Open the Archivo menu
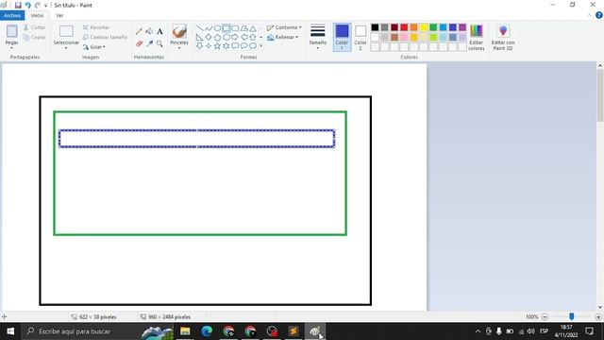 coord(12,15)
